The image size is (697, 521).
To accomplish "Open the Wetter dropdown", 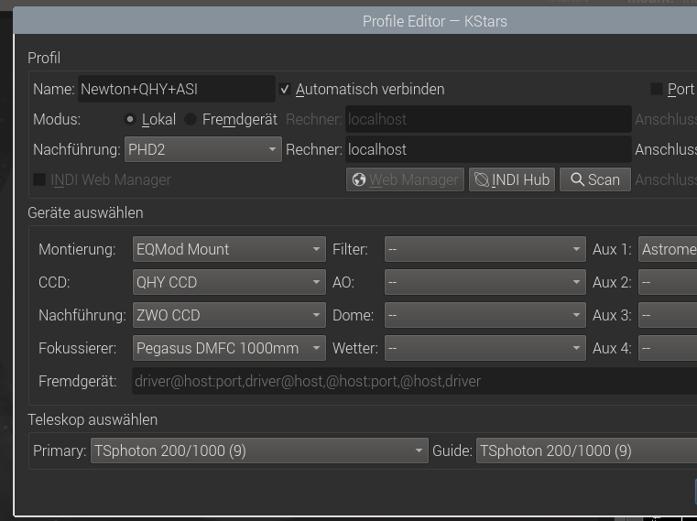I will [485, 348].
